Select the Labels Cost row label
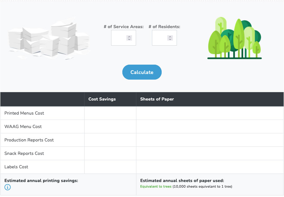The height and width of the screenshot is (197, 284). pos(16,167)
